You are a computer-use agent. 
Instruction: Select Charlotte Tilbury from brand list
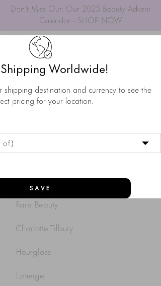(44, 229)
